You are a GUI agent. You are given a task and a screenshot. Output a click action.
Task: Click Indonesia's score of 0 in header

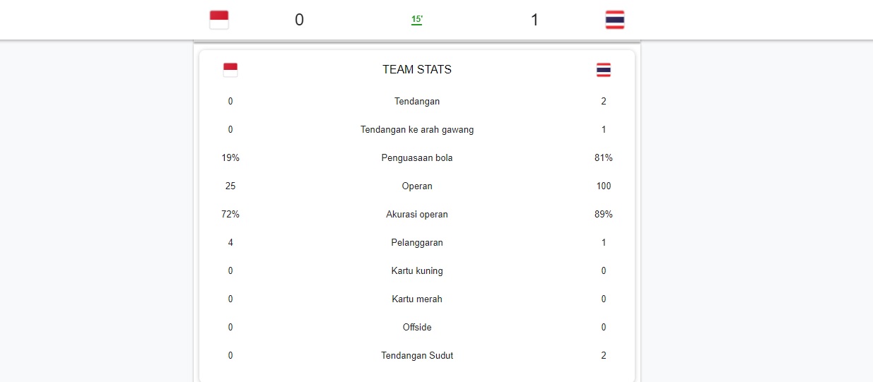(x=299, y=20)
